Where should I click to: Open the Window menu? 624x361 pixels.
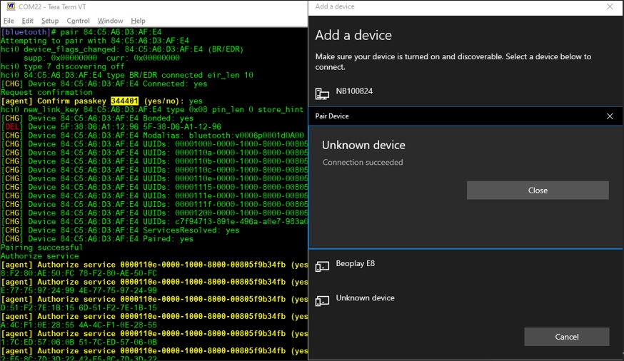click(x=110, y=21)
